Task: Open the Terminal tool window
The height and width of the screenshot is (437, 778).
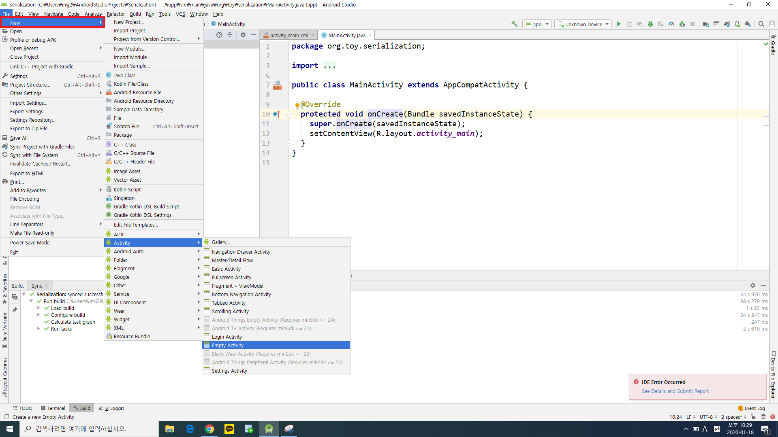Action: click(x=53, y=408)
